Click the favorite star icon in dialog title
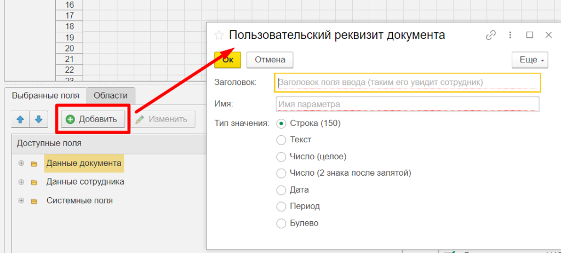The height and width of the screenshot is (253, 561). click(x=219, y=36)
